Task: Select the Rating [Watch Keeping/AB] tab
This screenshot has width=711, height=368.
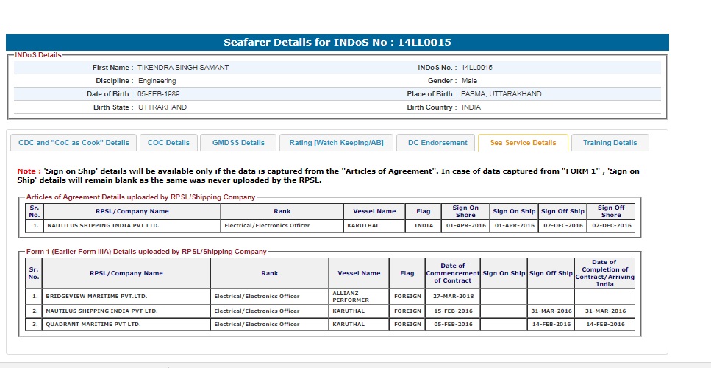Action: tap(336, 143)
